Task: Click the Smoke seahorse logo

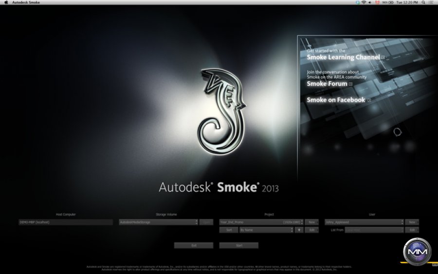Action: [x=221, y=110]
